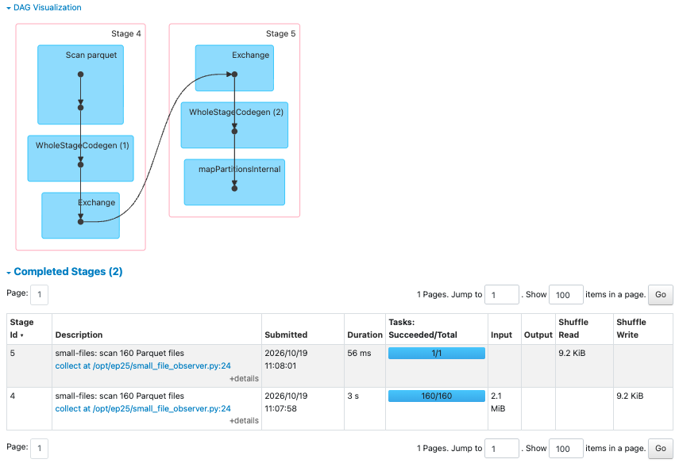The height and width of the screenshot is (463, 679).
Task: Collapse the Completed Stages (2) section
Action: [64, 271]
